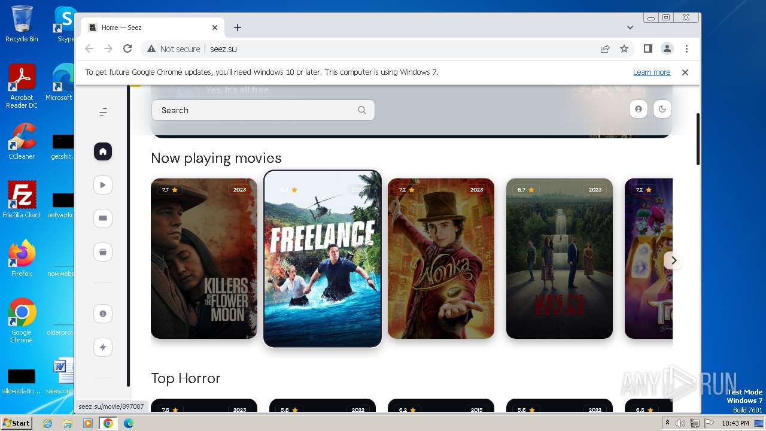Open the Recycle Bin desktop icon
This screenshot has width=766, height=431.
pyautogui.click(x=22, y=24)
